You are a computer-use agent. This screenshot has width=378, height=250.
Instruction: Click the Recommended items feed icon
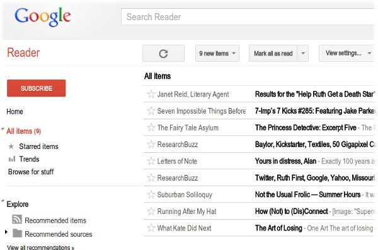coord(17,219)
